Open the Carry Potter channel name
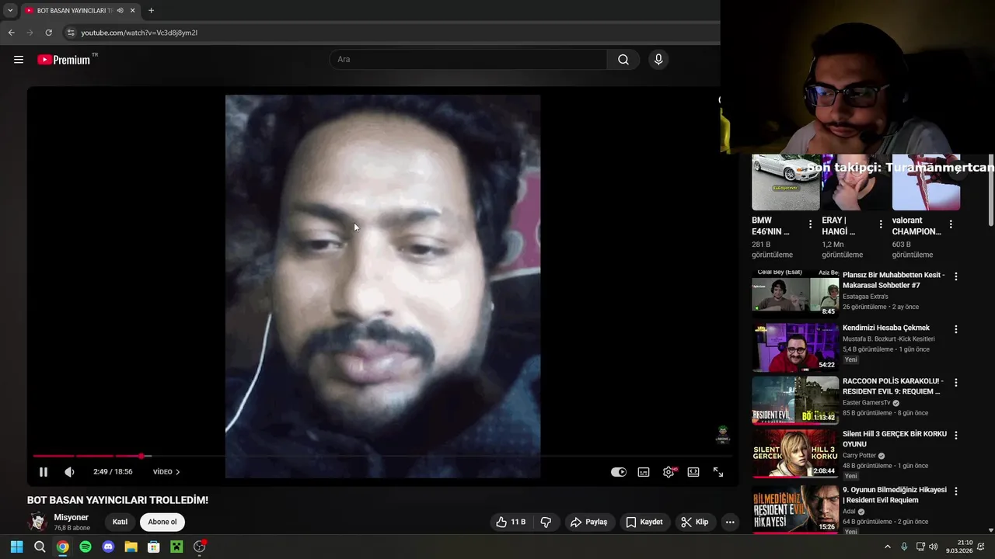This screenshot has width=995, height=559. tap(859, 456)
